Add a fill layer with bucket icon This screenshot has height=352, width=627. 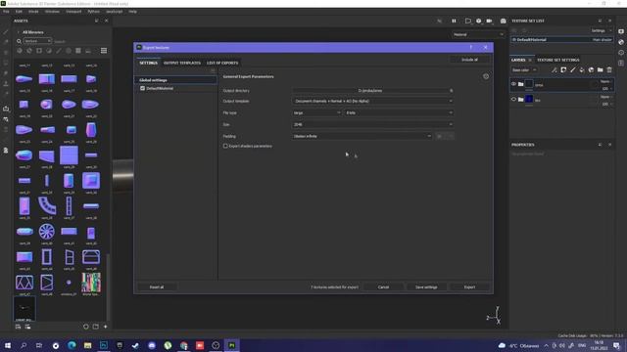tap(582, 69)
